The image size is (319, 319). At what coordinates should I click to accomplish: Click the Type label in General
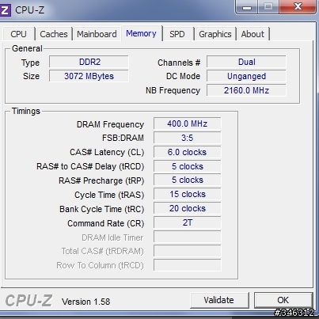[30, 63]
